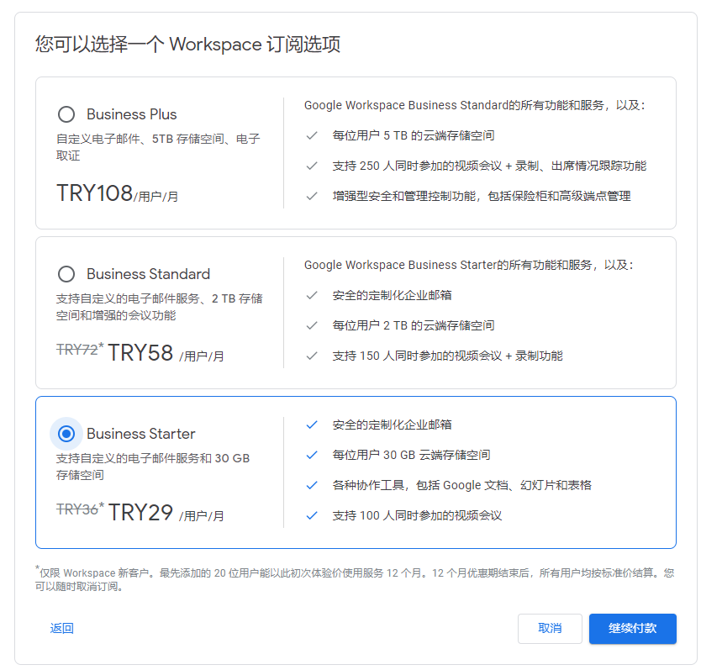Click the checkmark beside 支持 150 人同时参加的视频会议
701x670 pixels.
(312, 356)
